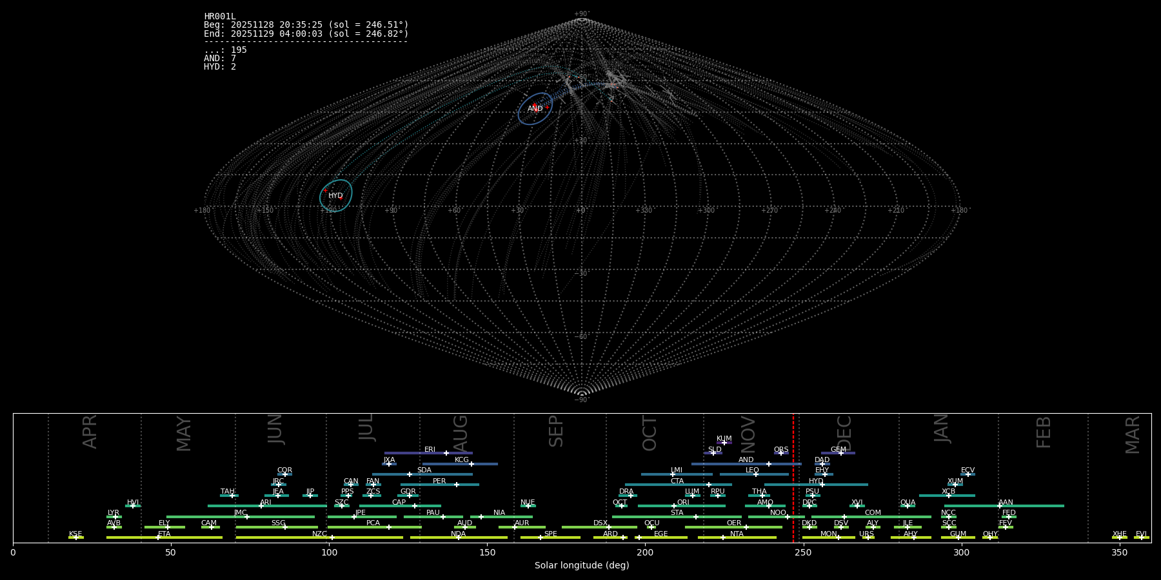Image resolution: width=1161 pixels, height=580 pixels.
Task: Select the KUM shower peak marker
Action: click(x=724, y=443)
